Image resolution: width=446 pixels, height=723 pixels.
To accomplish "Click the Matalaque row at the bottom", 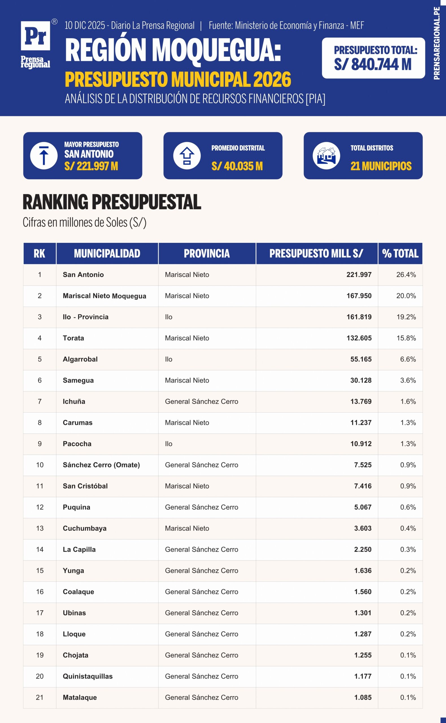I will (x=80, y=697).
